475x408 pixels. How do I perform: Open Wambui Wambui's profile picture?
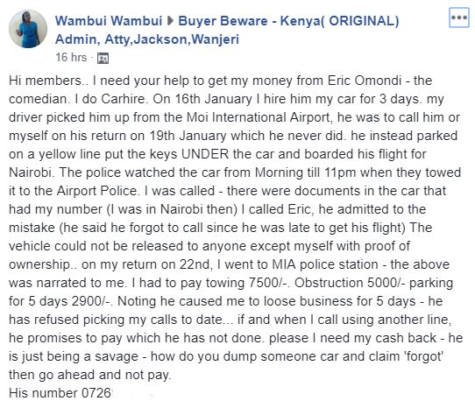tap(28, 29)
